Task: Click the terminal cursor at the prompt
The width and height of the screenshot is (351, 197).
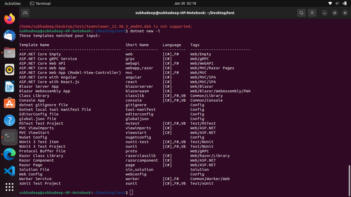Action: (x=131, y=192)
